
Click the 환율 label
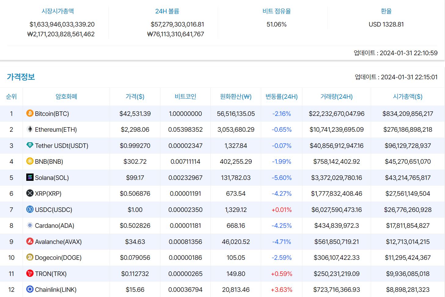(386, 11)
